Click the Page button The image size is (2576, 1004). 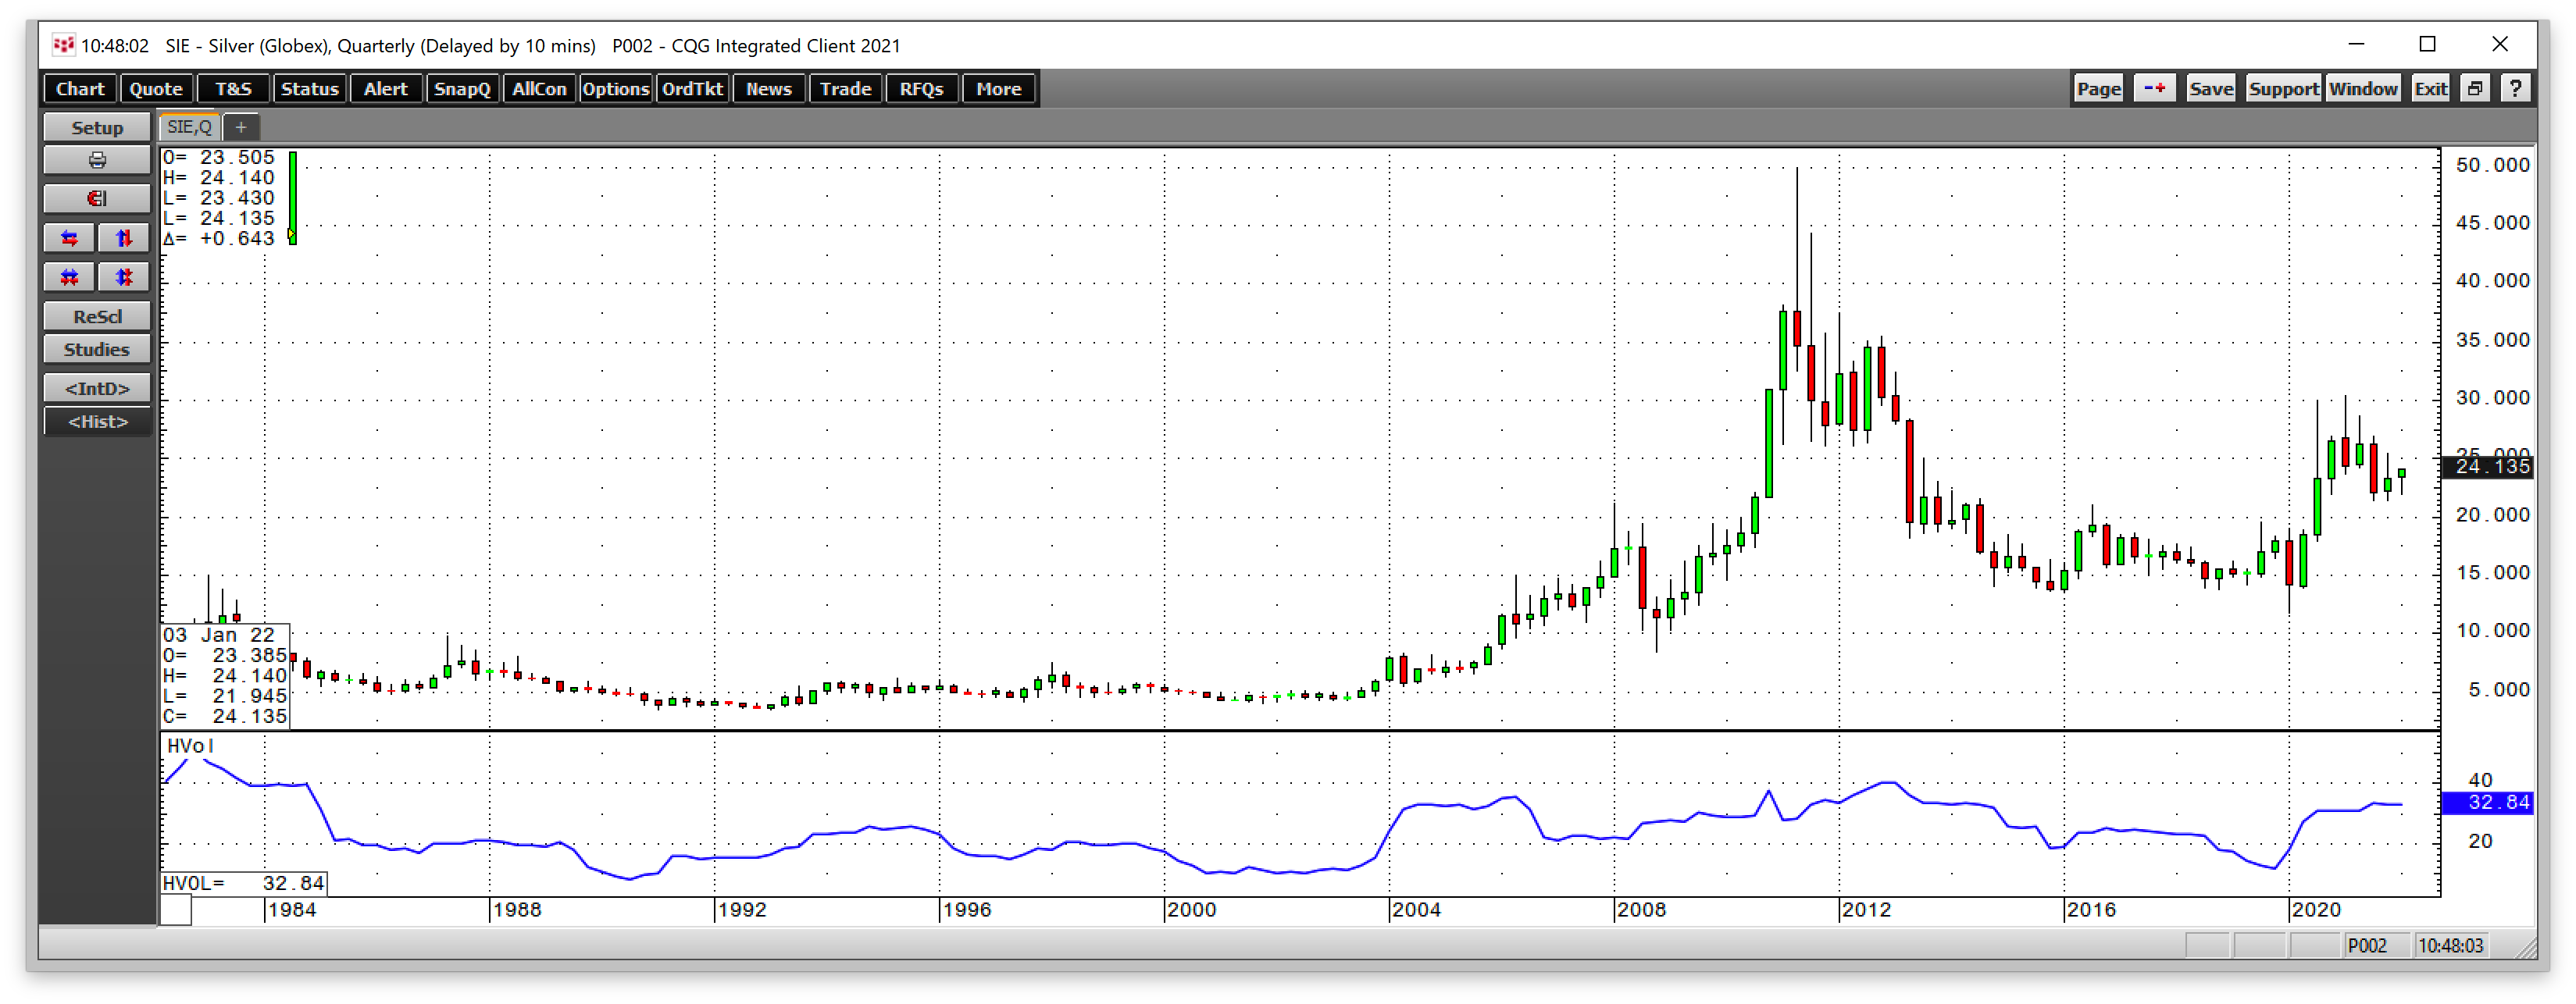[2099, 89]
